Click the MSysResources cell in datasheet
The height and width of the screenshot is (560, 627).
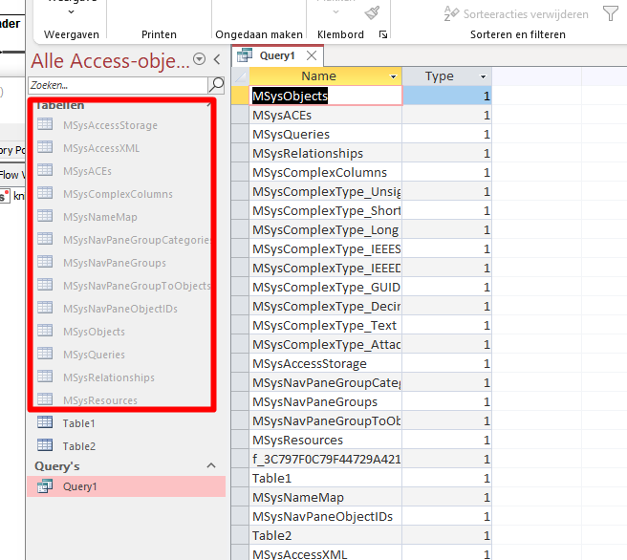[x=325, y=441]
